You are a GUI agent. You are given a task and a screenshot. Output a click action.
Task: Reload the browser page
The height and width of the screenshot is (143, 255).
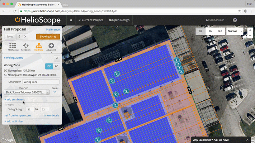(15, 11)
